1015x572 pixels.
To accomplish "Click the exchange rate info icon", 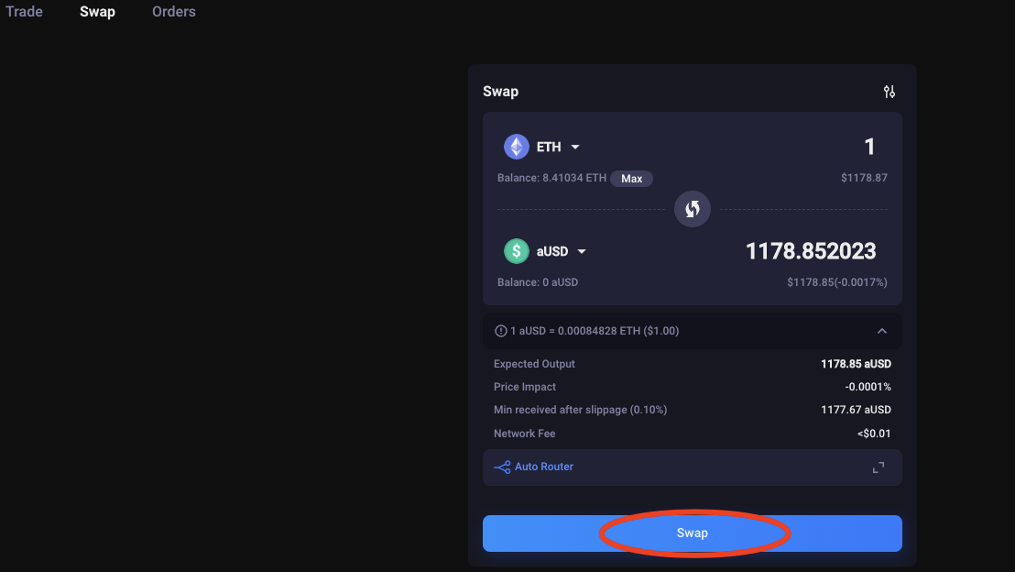I will pyautogui.click(x=500, y=331).
